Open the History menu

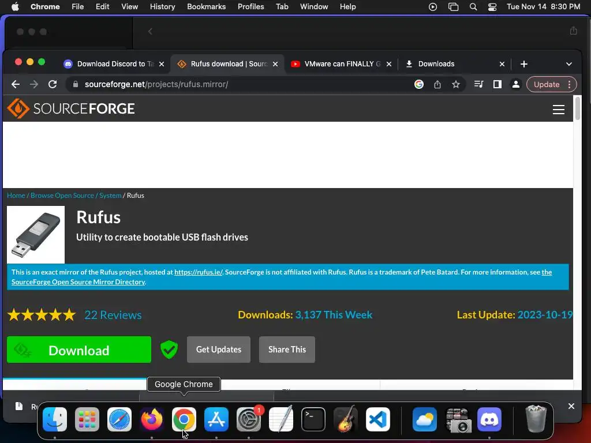162,7
